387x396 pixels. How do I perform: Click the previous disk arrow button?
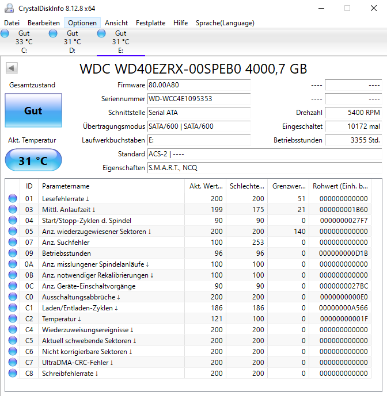coord(12,68)
